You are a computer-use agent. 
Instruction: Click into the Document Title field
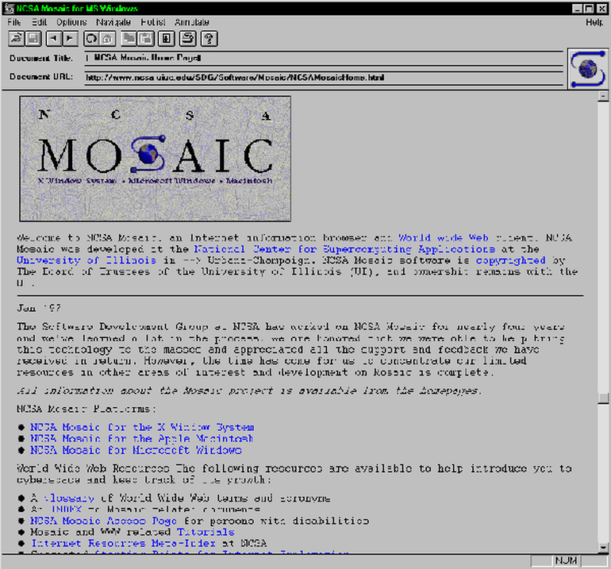tap(324, 58)
